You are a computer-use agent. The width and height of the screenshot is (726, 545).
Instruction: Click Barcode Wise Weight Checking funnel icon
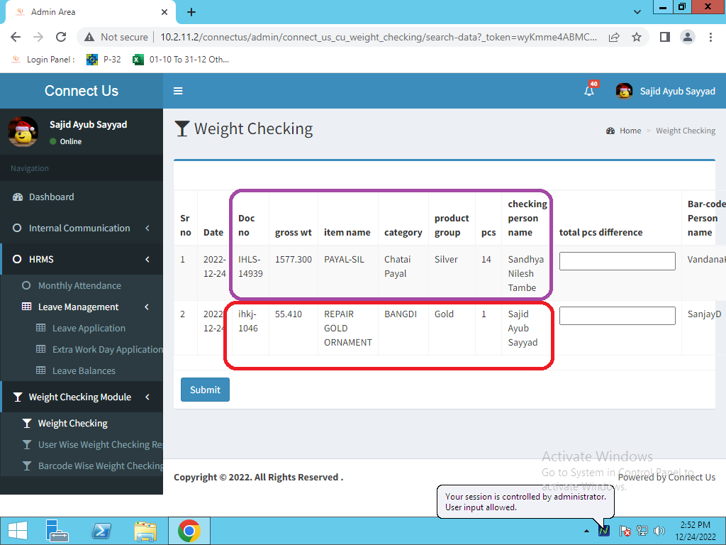pos(27,466)
